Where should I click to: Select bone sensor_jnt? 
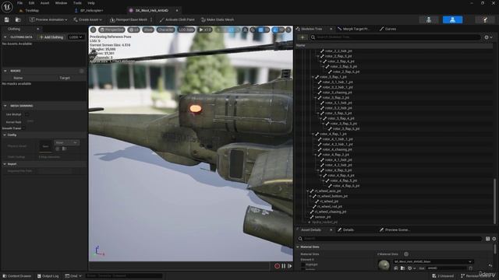tap(322, 217)
